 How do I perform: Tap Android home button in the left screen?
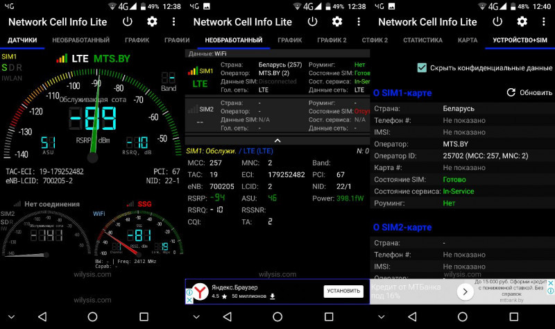[92, 317]
